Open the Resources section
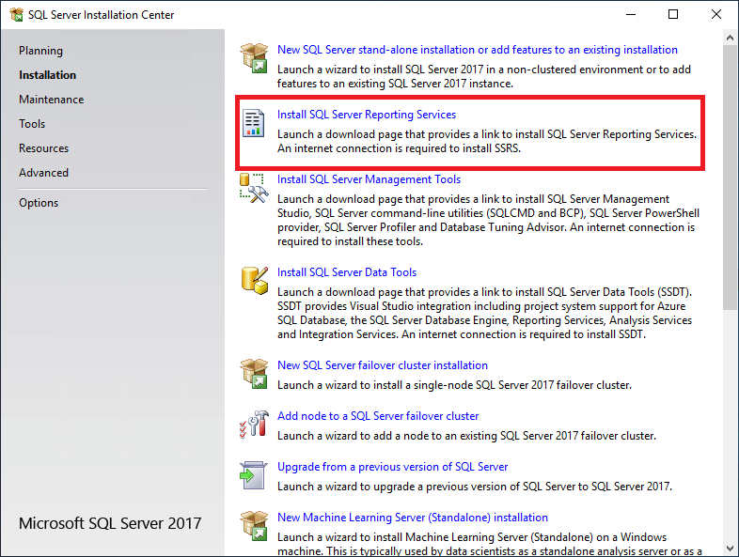 pyautogui.click(x=44, y=148)
